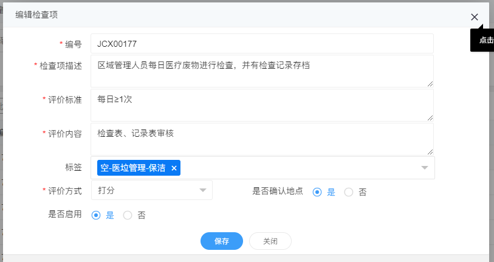Click into the 检查项描述 text area
The height and width of the screenshot is (262, 494).
[x=262, y=71]
